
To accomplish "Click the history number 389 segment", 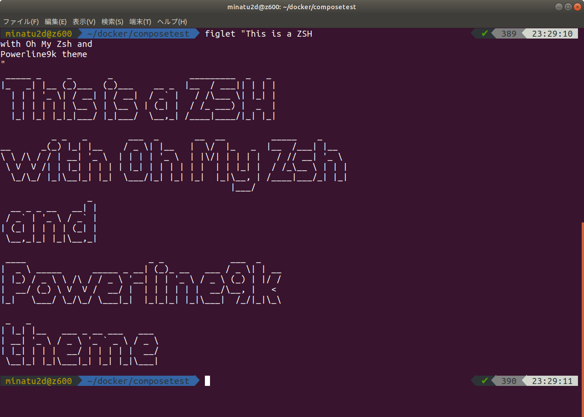I will [x=509, y=33].
